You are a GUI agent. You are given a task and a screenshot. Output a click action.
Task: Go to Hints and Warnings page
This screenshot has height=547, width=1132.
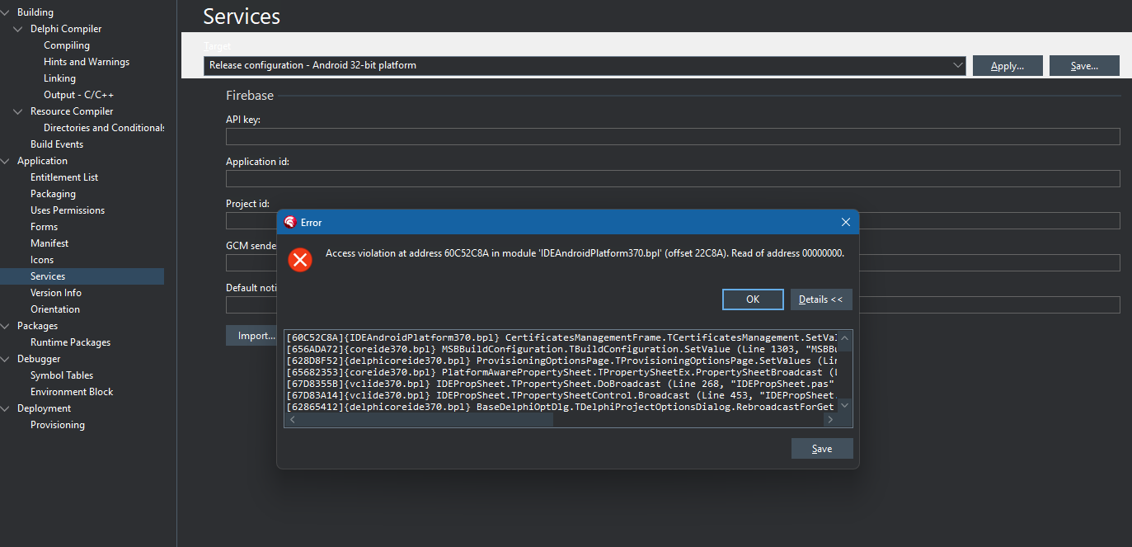click(x=87, y=62)
